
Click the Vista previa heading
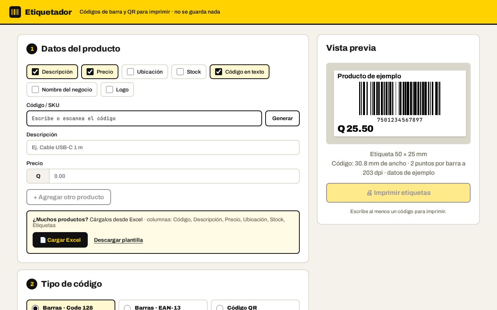coord(351,48)
